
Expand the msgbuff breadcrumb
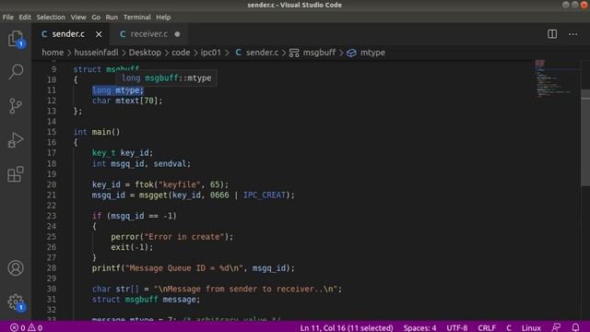pyautogui.click(x=320, y=53)
